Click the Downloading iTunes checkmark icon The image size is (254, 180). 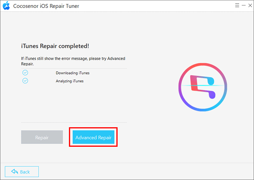25,73
